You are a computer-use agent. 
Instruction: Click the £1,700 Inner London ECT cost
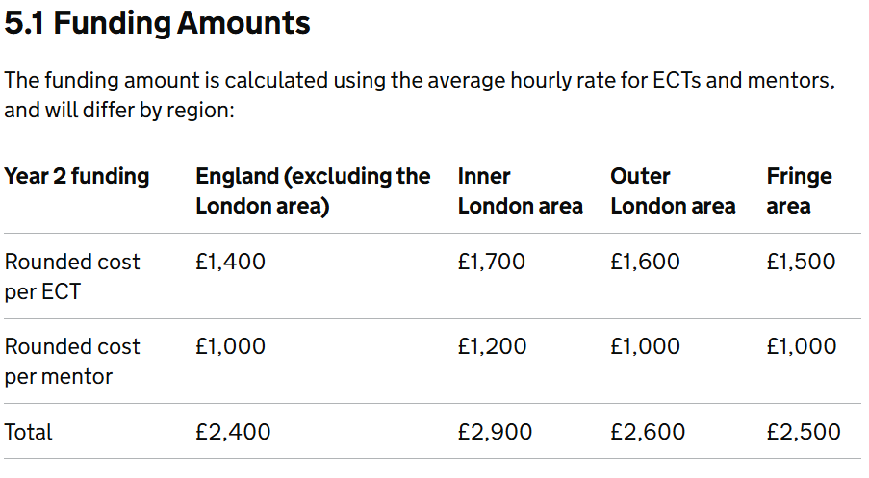tap(491, 262)
